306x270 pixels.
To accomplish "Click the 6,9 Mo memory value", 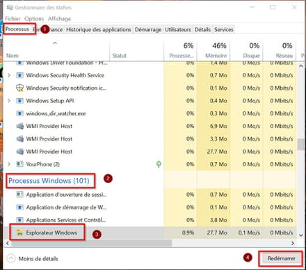I will pyautogui.click(x=218, y=126).
